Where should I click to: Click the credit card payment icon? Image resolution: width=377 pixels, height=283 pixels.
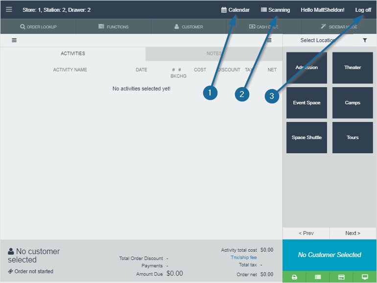tap(341, 277)
